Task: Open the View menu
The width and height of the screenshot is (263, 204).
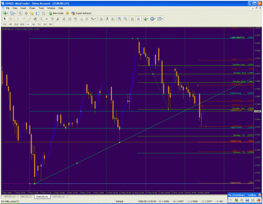Action: click(15, 8)
